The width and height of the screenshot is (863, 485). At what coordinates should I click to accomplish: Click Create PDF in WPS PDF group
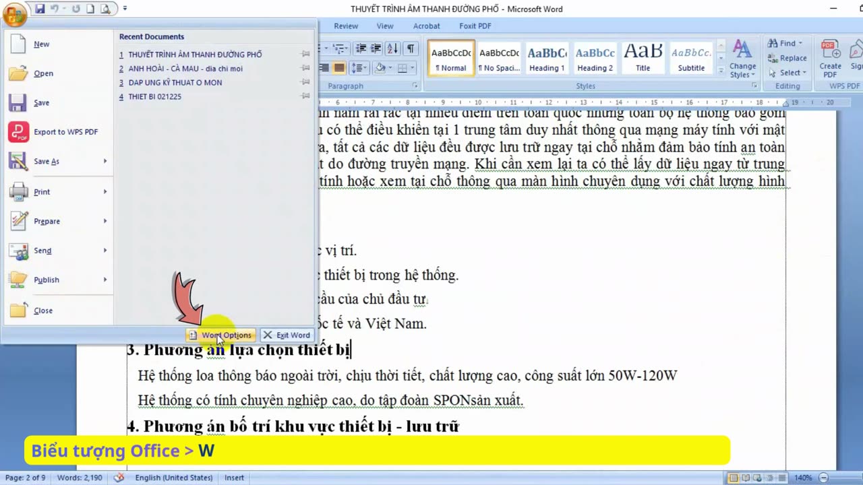tap(830, 59)
